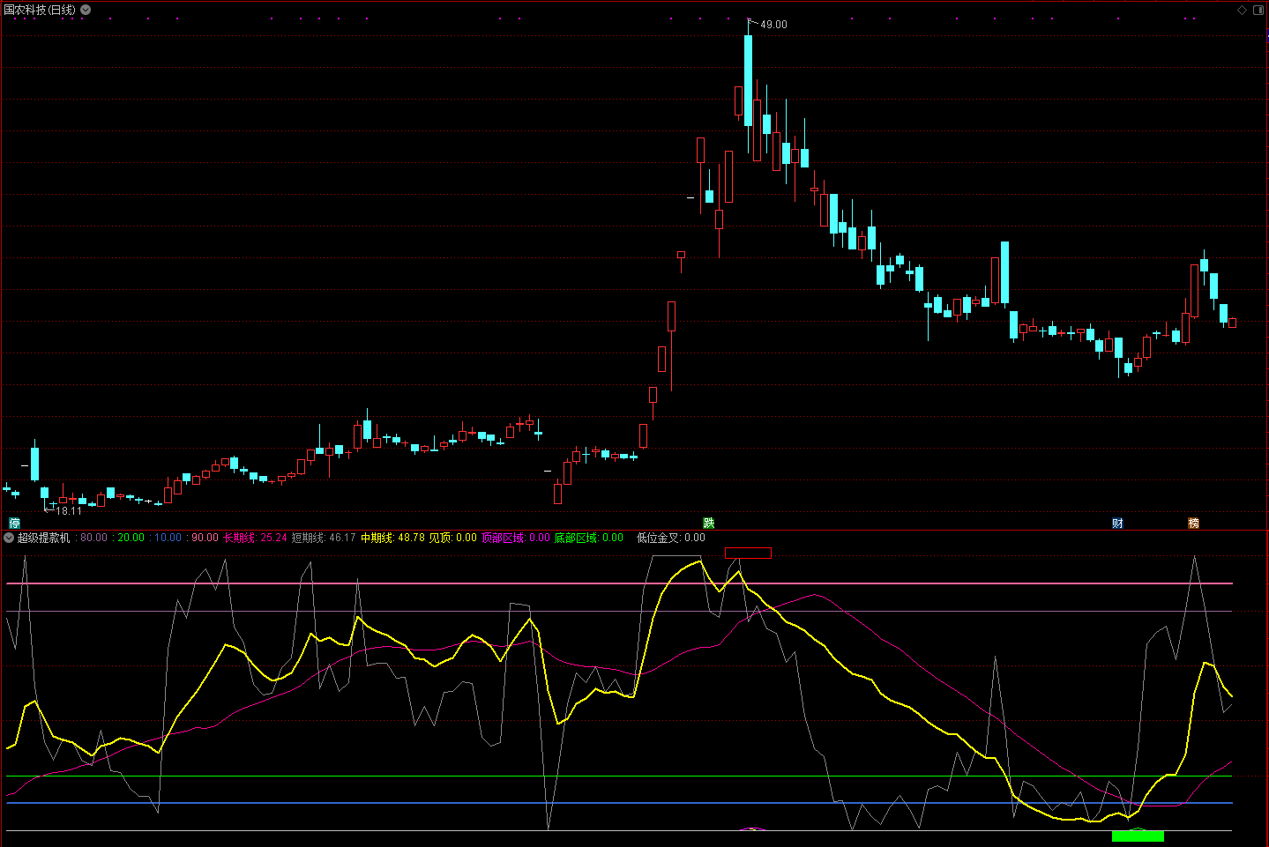This screenshot has width=1269, height=847.
Task: Click the 财 marker on the chart
Action: [x=1117, y=523]
